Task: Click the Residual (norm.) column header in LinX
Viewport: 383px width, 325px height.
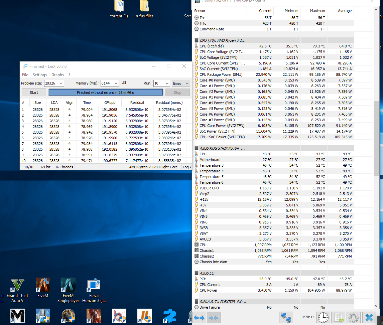Action: [x=169, y=103]
